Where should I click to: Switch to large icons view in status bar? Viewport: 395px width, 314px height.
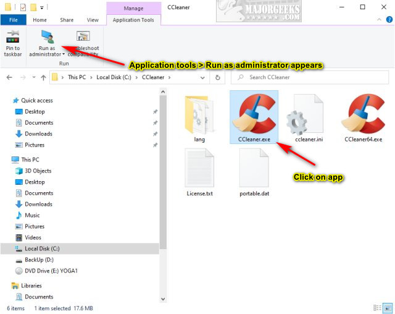pos(388,308)
